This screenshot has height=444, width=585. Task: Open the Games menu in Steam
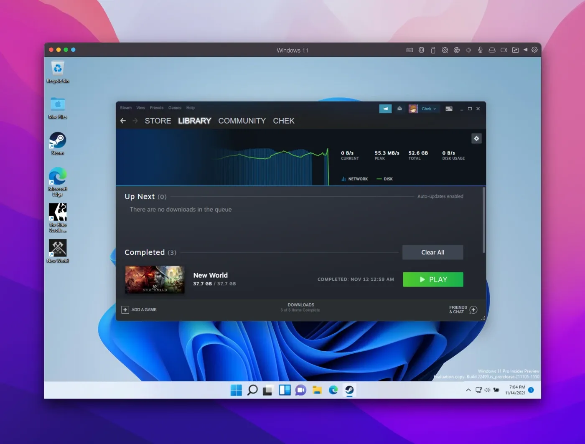175,107
